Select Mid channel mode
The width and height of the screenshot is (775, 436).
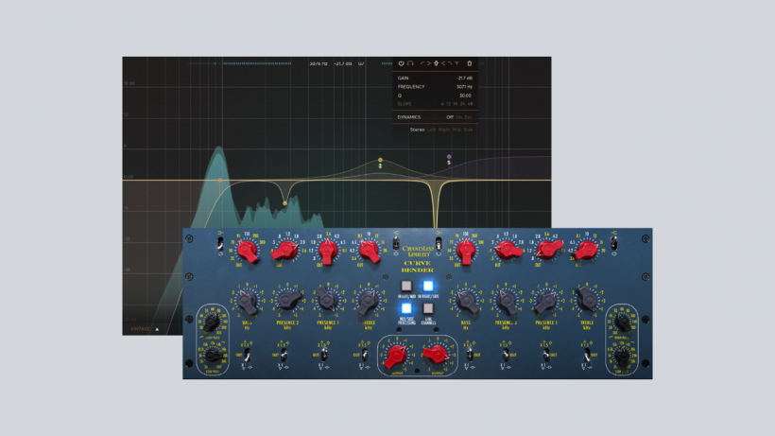pos(456,130)
